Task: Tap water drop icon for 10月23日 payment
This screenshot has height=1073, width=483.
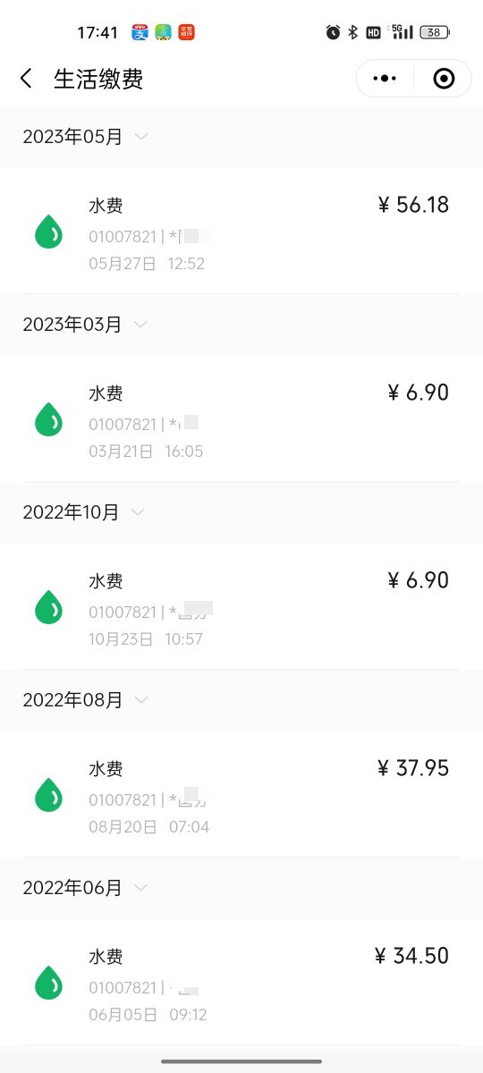Action: tap(48, 607)
